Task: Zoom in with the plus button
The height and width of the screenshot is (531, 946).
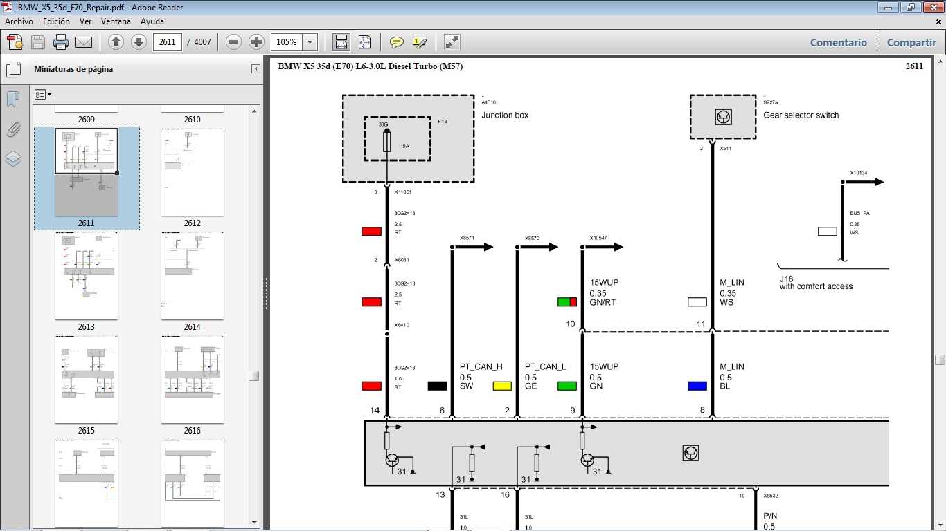Action: pyautogui.click(x=256, y=42)
